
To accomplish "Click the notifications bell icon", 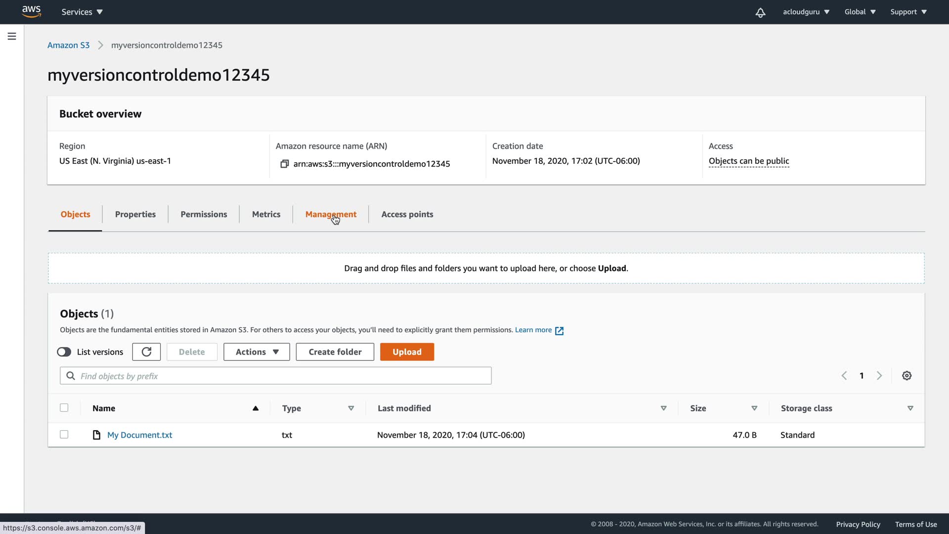I will click(x=760, y=12).
